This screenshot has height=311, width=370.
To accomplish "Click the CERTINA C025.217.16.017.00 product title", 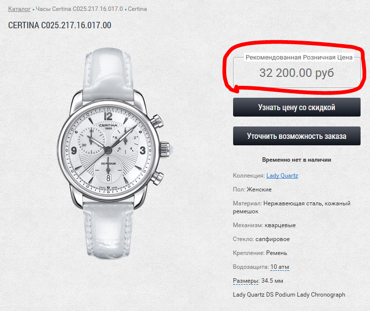I will pyautogui.click(x=60, y=25).
